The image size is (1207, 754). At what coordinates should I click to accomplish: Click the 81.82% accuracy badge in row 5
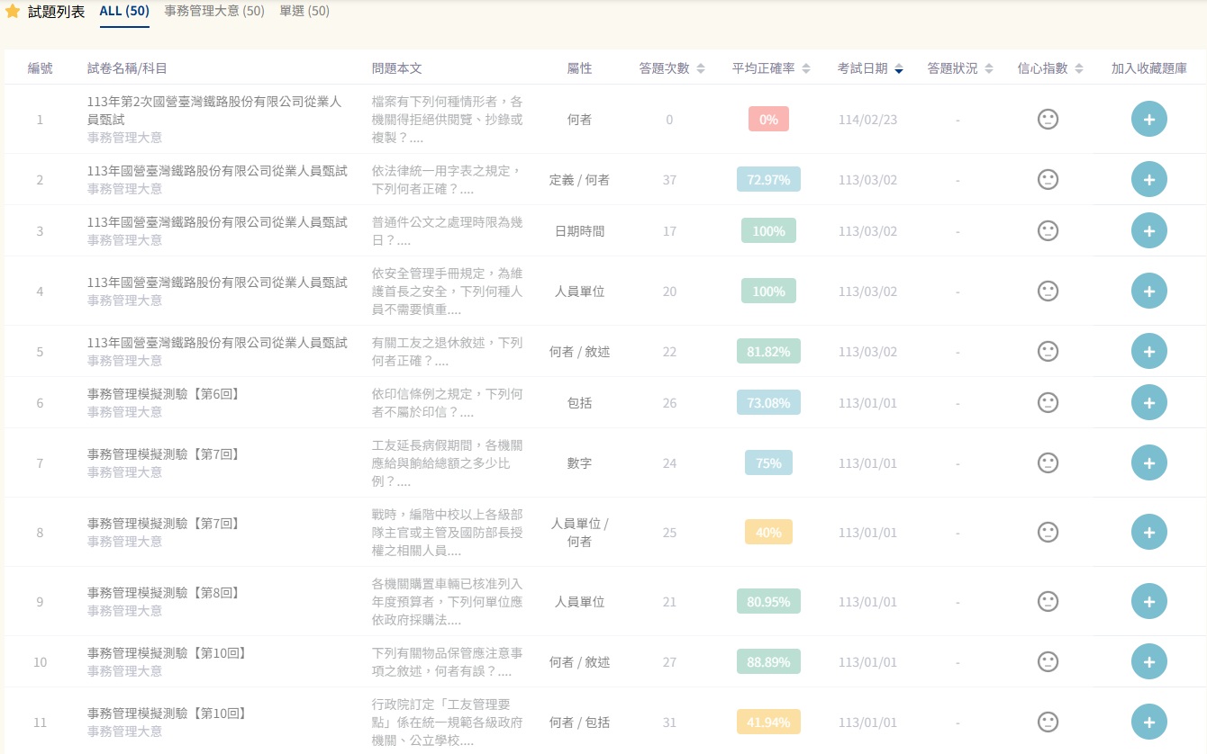point(768,351)
